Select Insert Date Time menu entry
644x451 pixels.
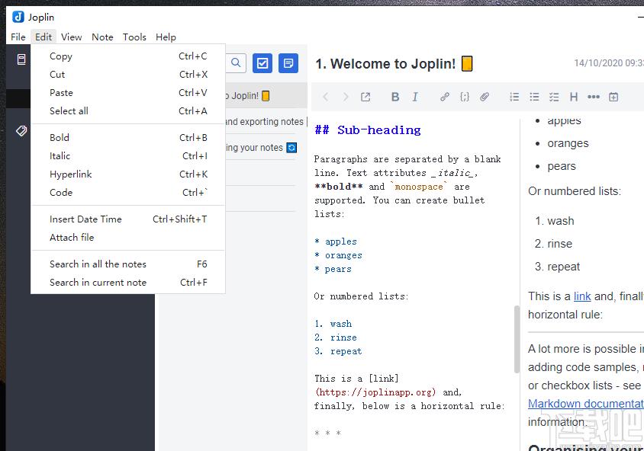pos(128,219)
